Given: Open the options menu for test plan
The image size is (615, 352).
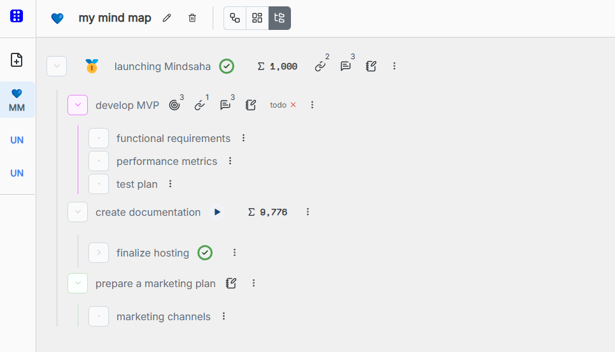Looking at the screenshot, I should 170,184.
